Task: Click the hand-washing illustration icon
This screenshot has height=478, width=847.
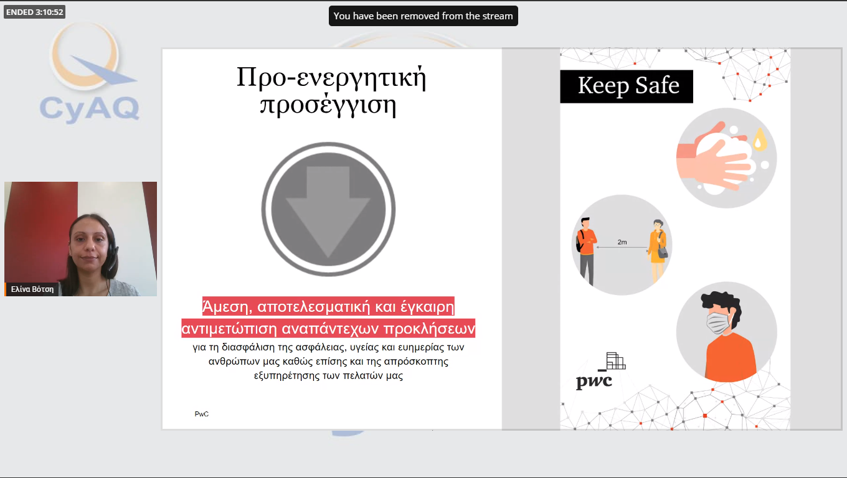Action: pos(726,158)
